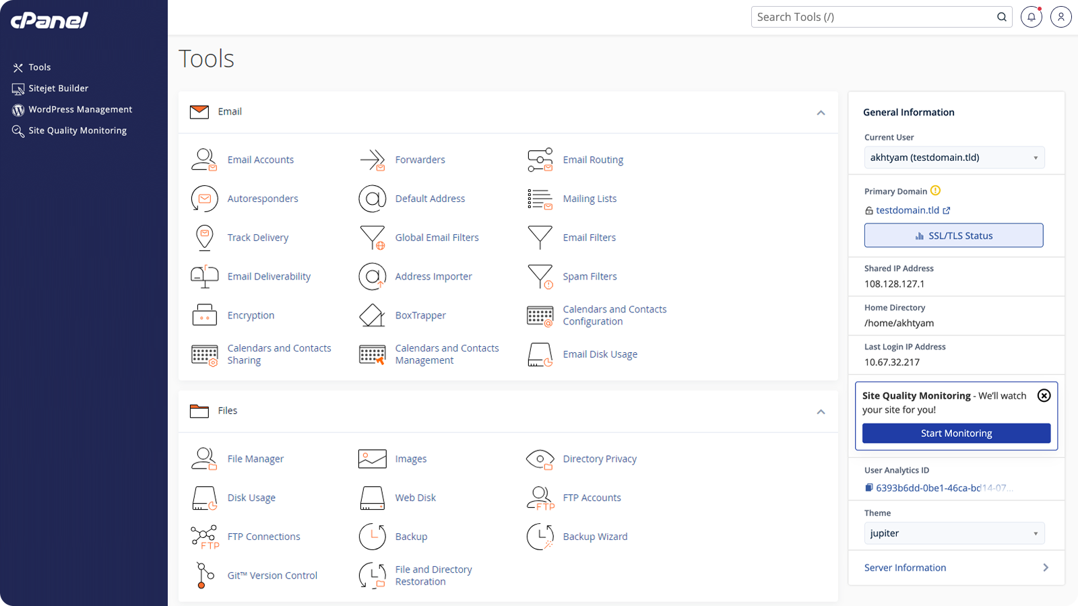
Task: Collapse the Email section
Action: coord(821,112)
